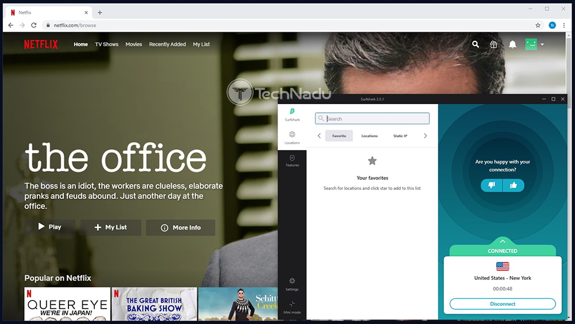Open Chrome profile N avatar
The image size is (575, 324).
click(552, 25)
